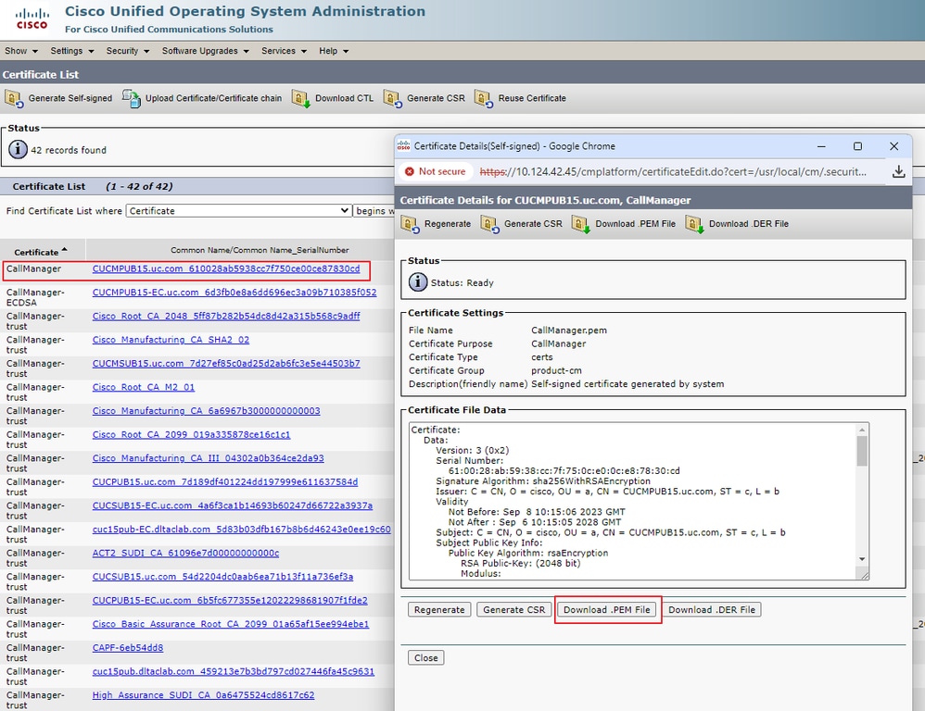Open the CAPF-6eb54dd8 certificate link

pos(127,648)
